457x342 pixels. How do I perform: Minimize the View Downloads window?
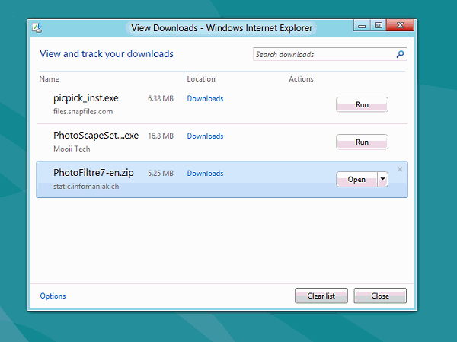(362, 26)
